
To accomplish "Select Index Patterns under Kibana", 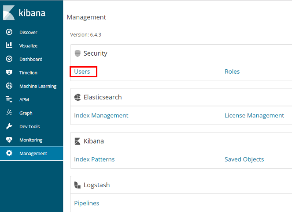I will tap(94, 159).
